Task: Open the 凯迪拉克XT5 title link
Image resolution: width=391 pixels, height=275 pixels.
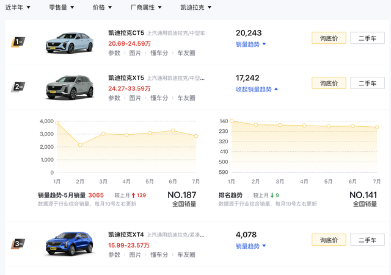Action: pos(126,78)
